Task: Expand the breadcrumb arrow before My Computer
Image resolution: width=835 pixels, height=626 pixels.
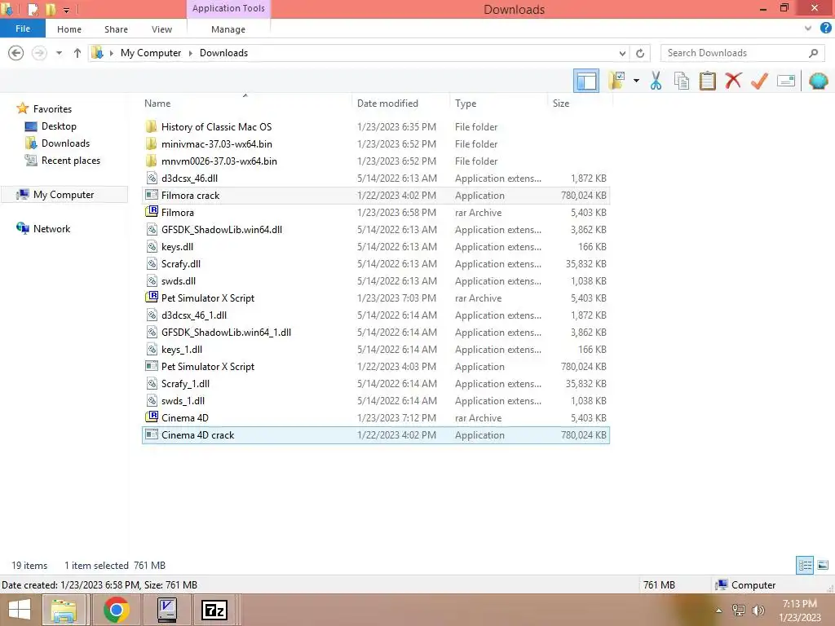Action: 111,53
